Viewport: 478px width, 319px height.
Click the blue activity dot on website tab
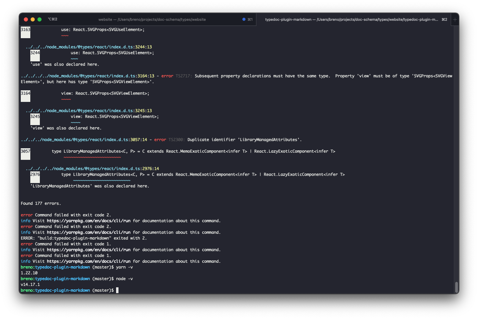244,19
